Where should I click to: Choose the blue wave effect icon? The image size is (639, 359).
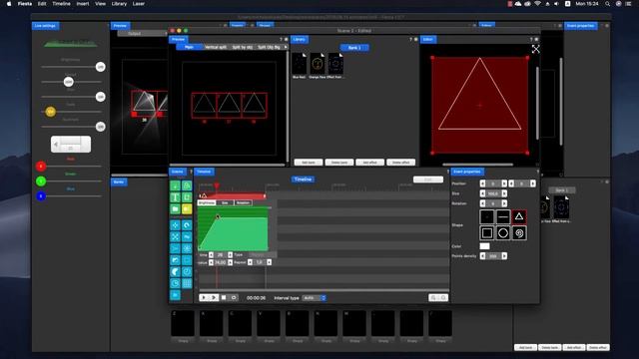click(187, 236)
